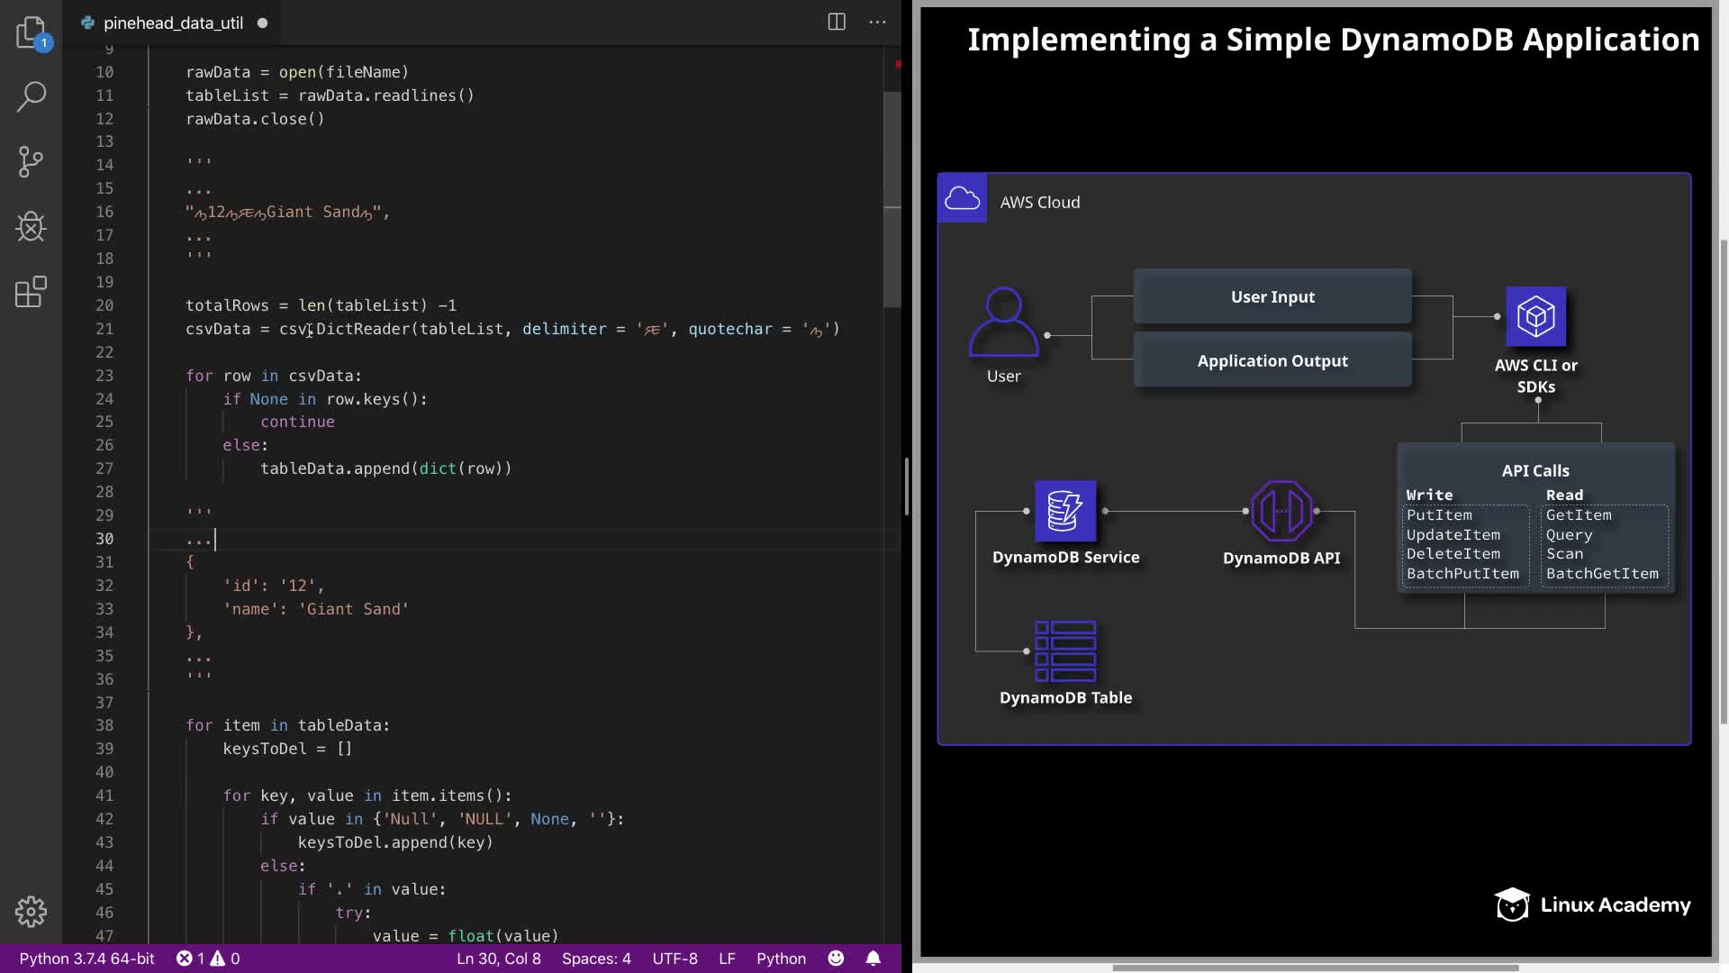Viewport: 1729px width, 973px height.
Task: Change the LF end of line sequence
Action: pyautogui.click(x=727, y=959)
